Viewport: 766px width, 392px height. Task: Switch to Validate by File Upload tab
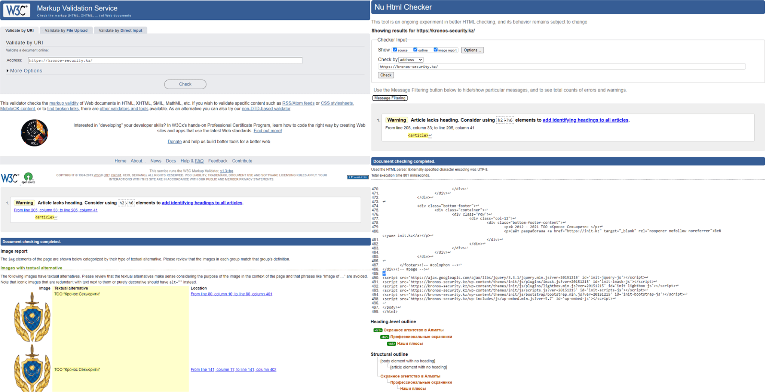[66, 30]
